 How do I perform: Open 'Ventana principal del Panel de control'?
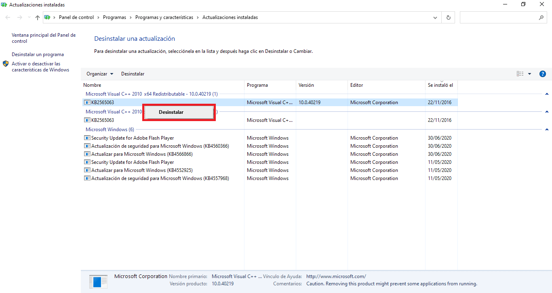[44, 38]
